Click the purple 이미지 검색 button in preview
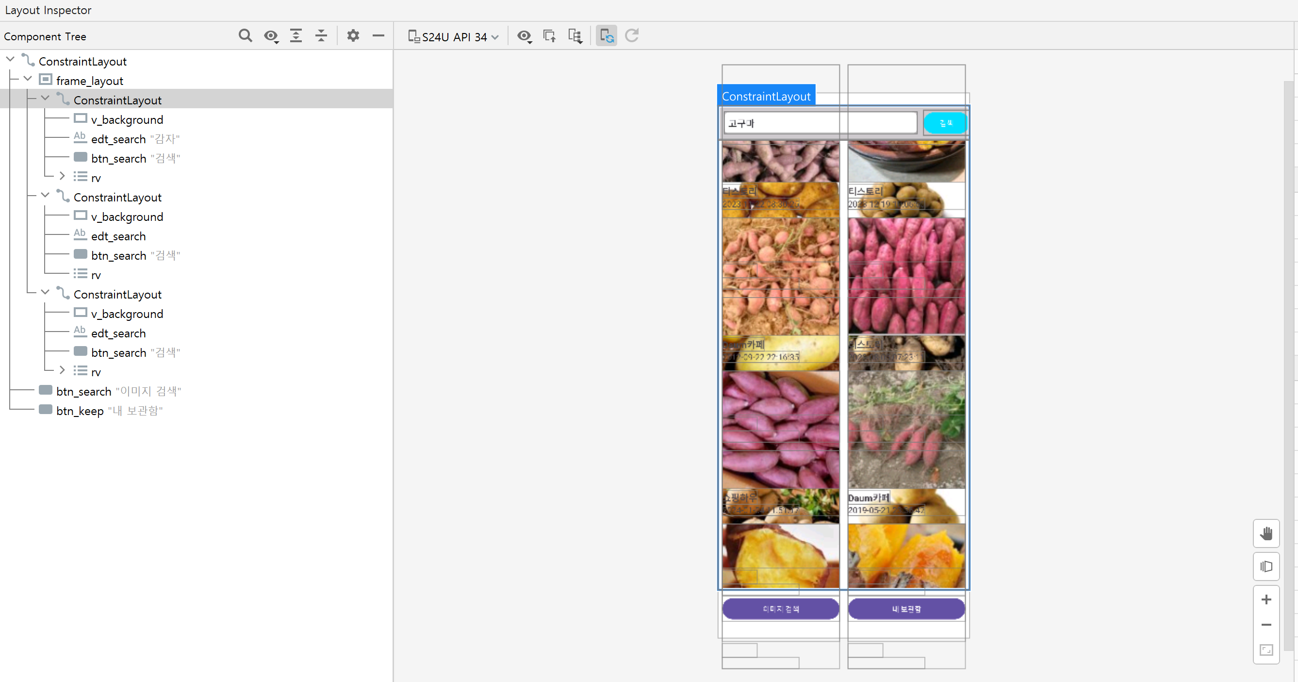Viewport: 1298px width, 682px height. tap(781, 609)
